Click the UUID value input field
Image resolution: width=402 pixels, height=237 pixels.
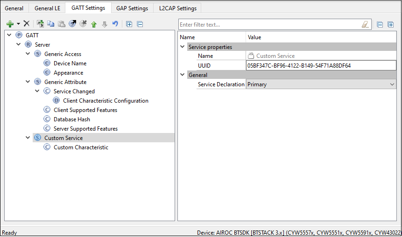click(x=320, y=66)
